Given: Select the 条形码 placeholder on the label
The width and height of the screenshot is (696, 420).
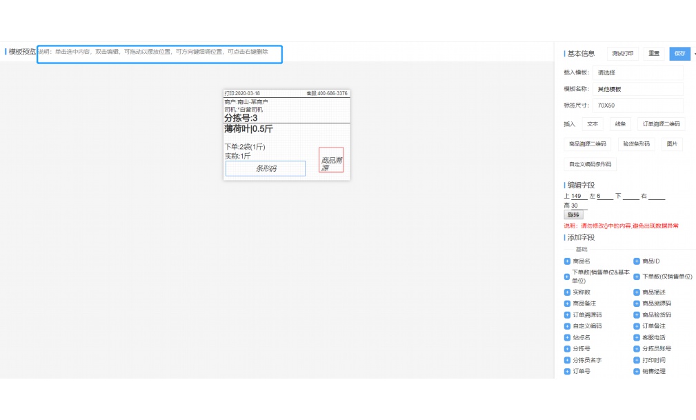Looking at the screenshot, I should [x=266, y=168].
